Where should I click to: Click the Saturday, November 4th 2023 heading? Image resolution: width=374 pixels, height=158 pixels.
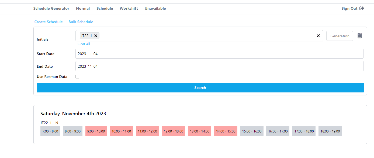[73, 114]
